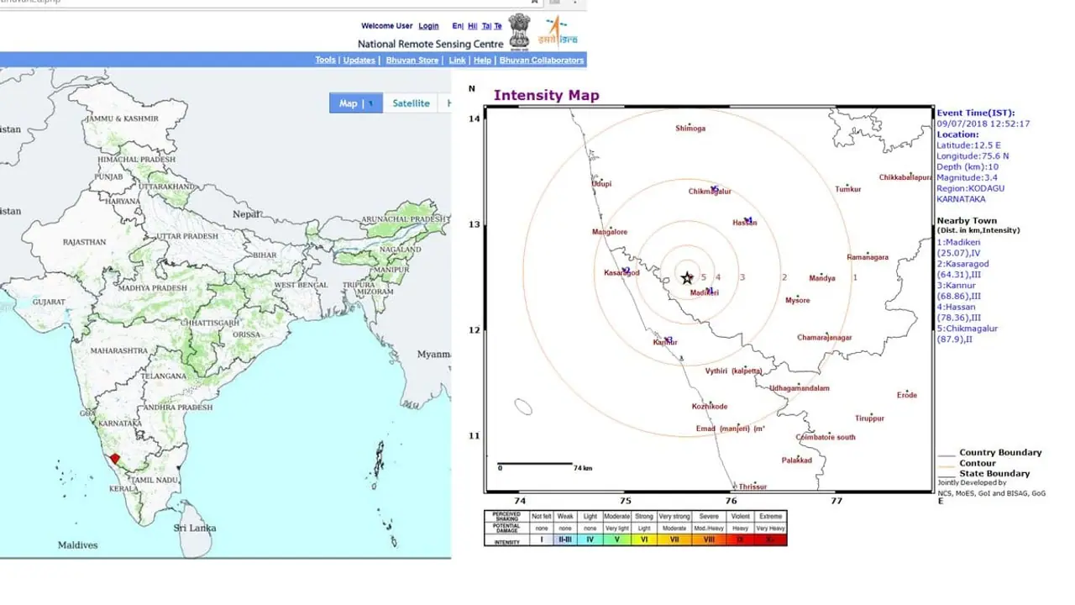Click the Madikeri town marker on intensity map
Image resolution: width=1075 pixels, height=605 pixels.
click(x=710, y=290)
